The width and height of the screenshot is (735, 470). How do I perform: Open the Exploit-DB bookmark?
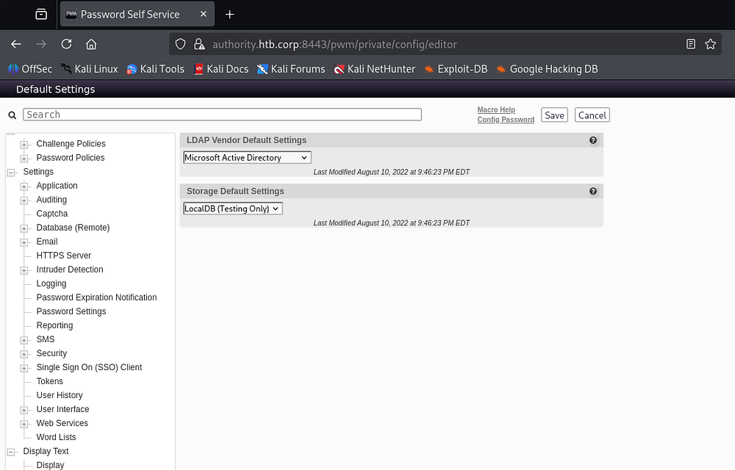[x=455, y=69]
